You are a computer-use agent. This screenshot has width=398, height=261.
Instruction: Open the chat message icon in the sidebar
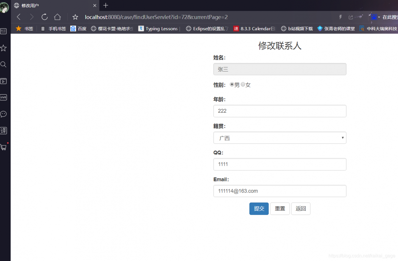pyautogui.click(x=4, y=114)
